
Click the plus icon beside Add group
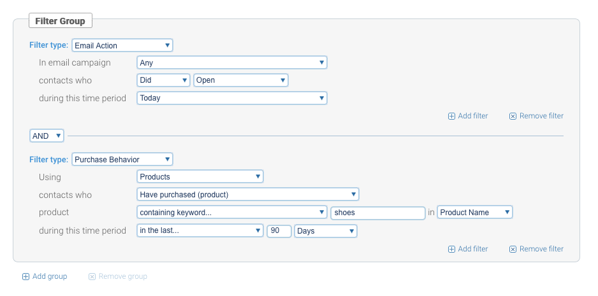point(26,277)
